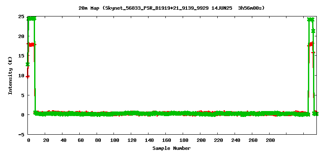
Task: Click the plot title text
Action: click(172, 8)
